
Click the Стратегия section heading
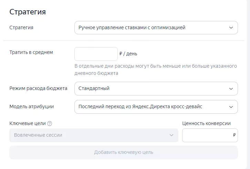[x=28, y=12]
